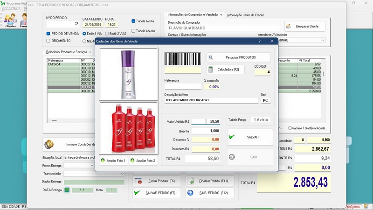Click the Uni field showing PC
This screenshot has height=210, width=373.
click(265, 100)
